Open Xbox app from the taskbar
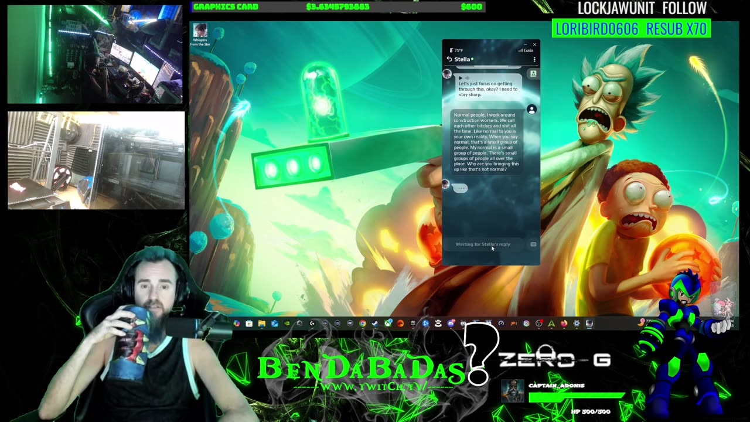Image resolution: width=750 pixels, height=422 pixels. coord(388,323)
